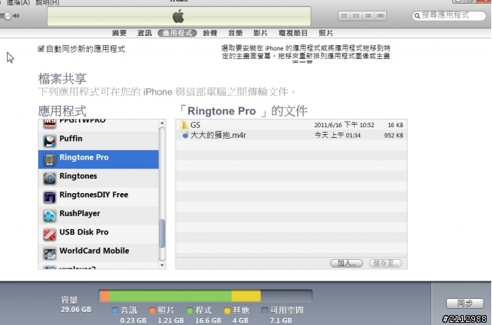Click the 952 KB file size
This screenshot has width=492, height=325.
[394, 136]
